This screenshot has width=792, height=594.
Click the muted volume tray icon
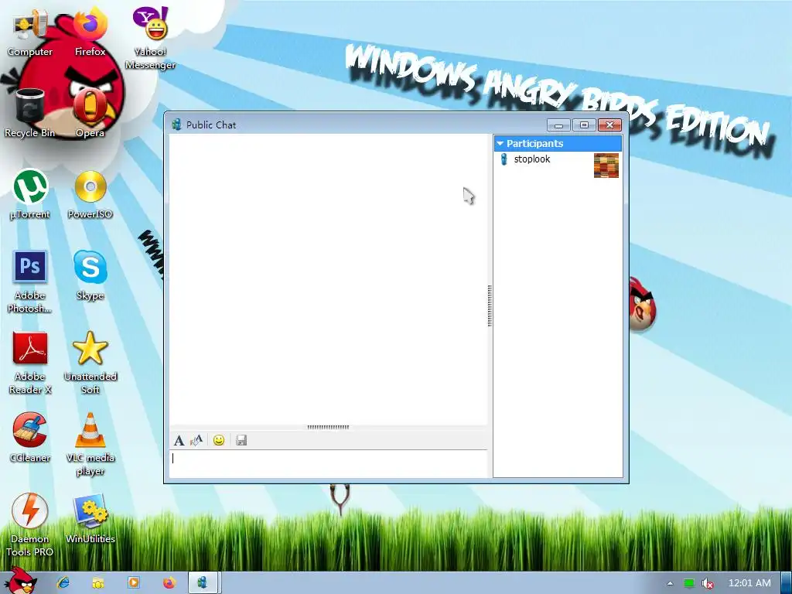(708, 583)
